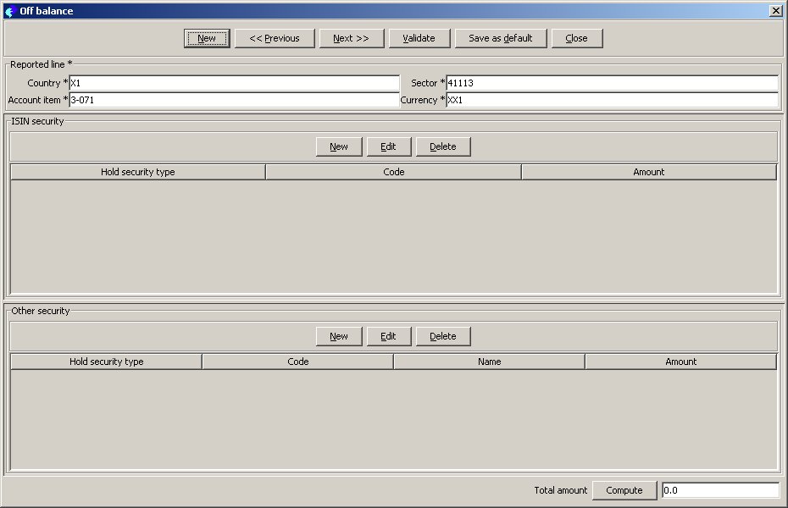Click the Currency input field

tap(612, 100)
